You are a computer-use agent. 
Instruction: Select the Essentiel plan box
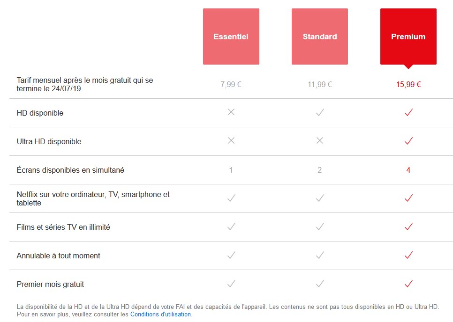tap(231, 37)
